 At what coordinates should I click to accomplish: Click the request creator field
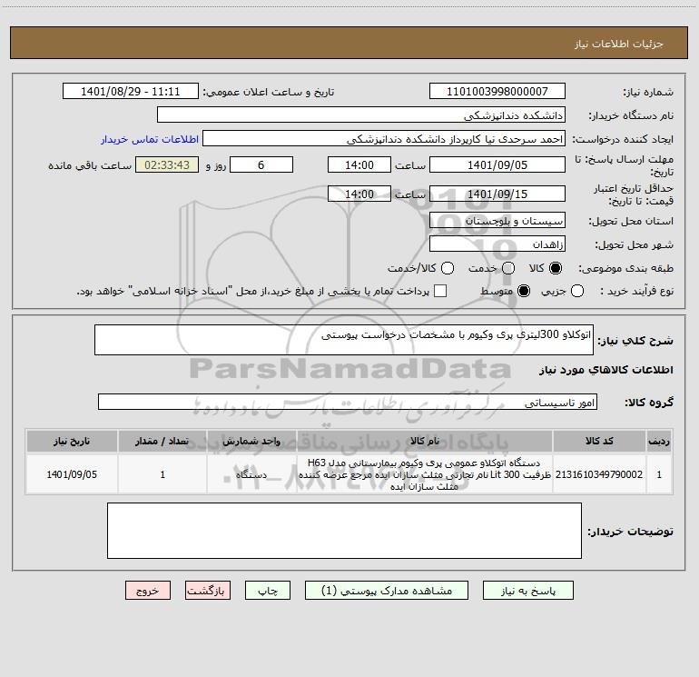coord(384,138)
